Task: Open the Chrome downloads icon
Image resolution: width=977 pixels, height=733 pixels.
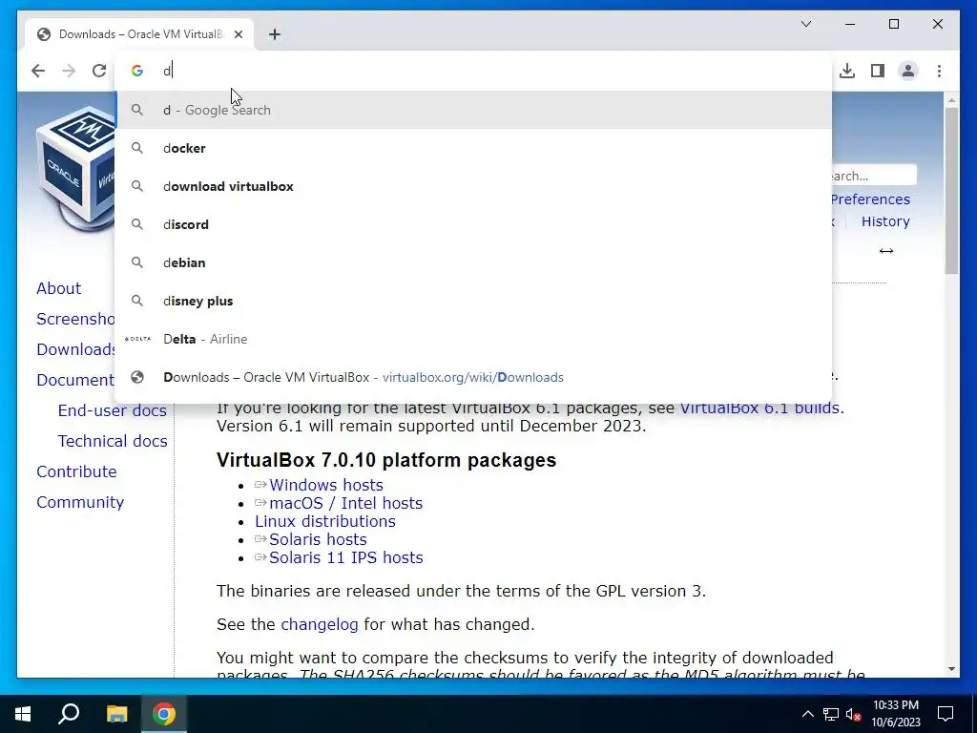Action: [x=847, y=71]
